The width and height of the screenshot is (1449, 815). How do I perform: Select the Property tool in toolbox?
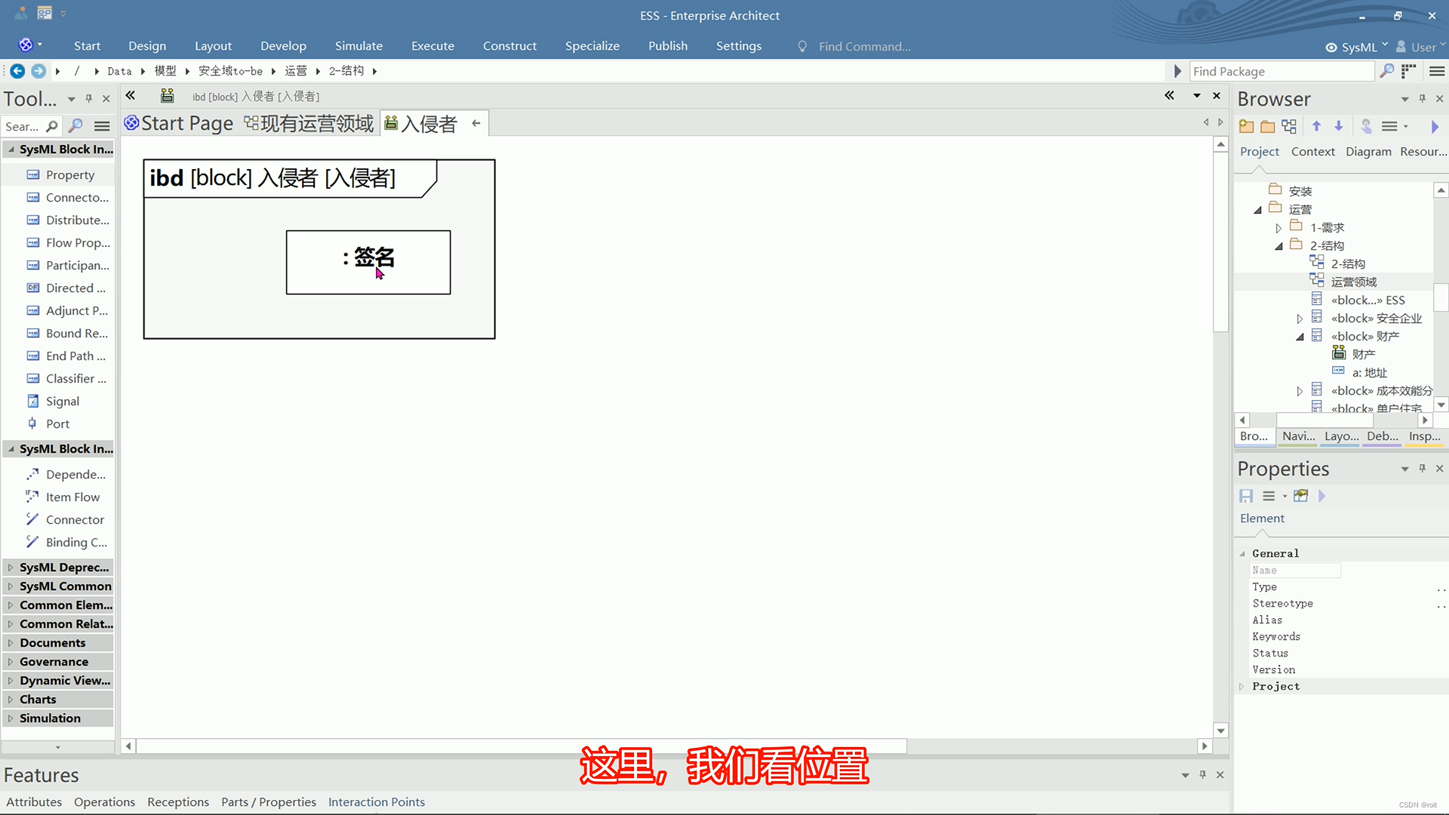tap(69, 175)
